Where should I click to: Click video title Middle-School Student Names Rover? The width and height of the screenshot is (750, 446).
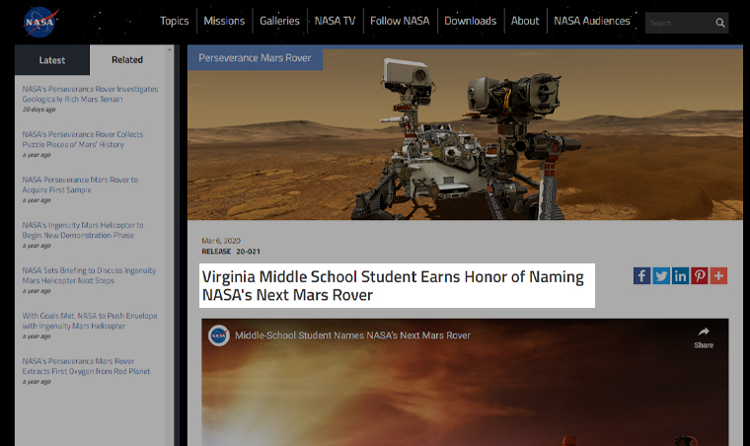352,335
